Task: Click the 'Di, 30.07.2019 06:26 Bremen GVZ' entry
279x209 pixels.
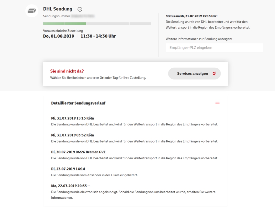Action: (x=78, y=152)
